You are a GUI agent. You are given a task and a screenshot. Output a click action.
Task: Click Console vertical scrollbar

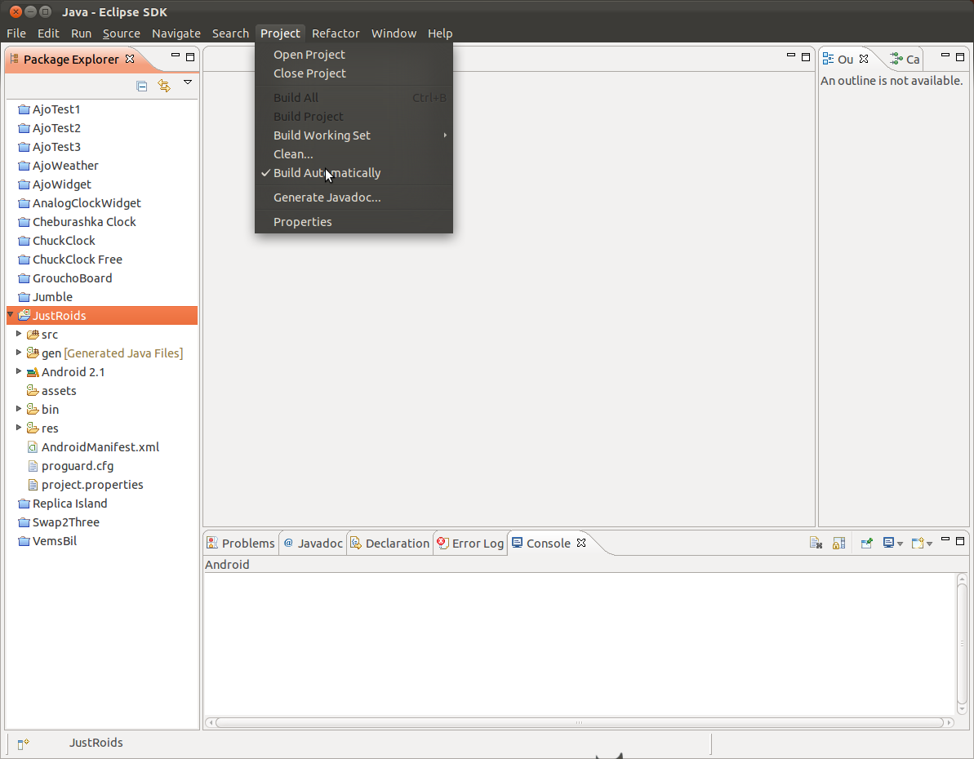point(962,643)
